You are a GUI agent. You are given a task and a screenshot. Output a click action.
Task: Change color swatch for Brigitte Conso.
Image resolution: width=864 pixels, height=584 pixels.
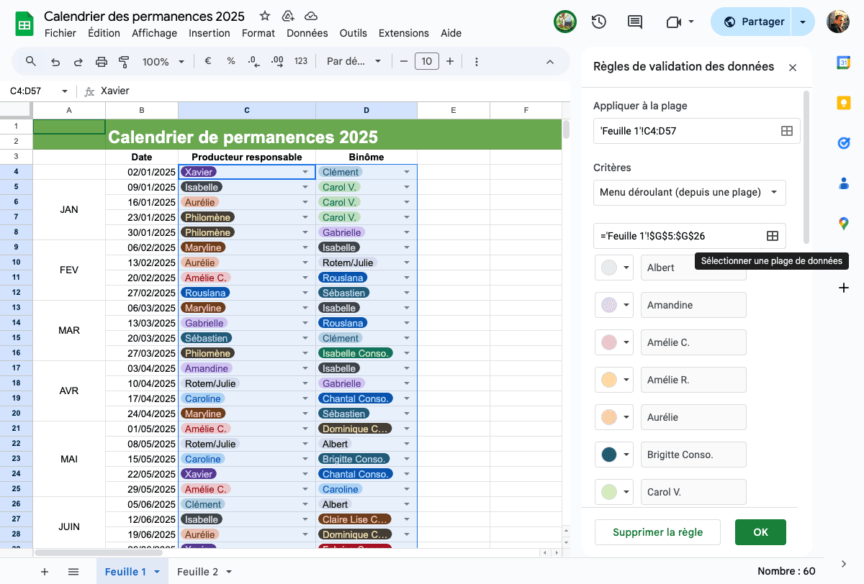(614, 455)
